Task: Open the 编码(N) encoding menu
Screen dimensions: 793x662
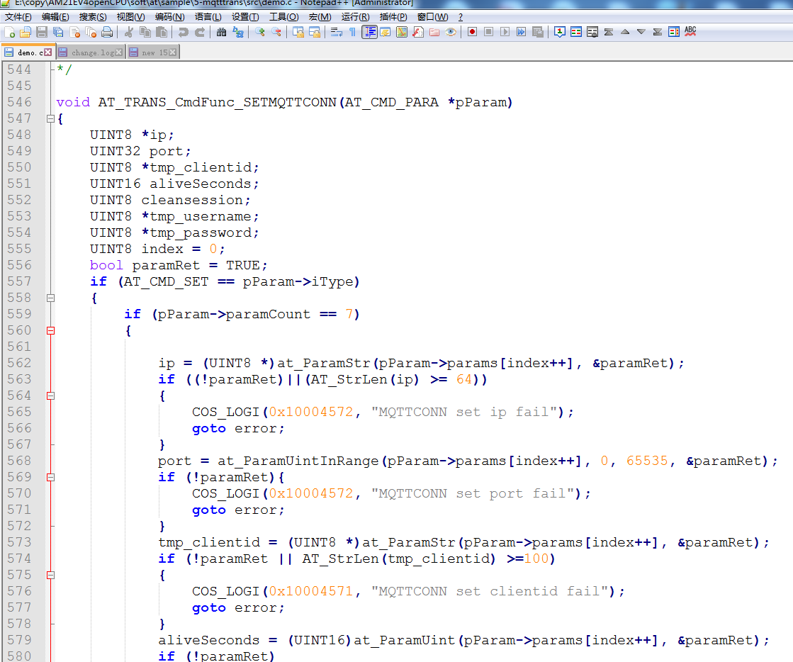Action: point(169,16)
